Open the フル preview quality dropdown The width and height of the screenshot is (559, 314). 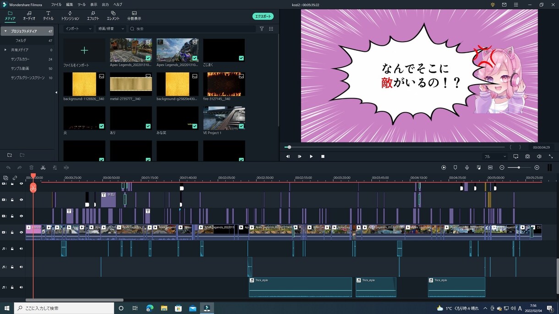(495, 157)
